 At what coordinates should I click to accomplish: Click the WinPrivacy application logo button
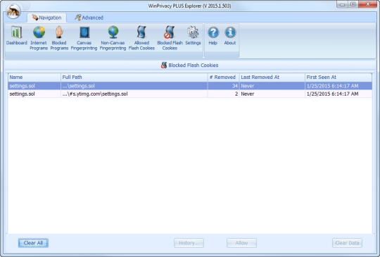pos(13,11)
